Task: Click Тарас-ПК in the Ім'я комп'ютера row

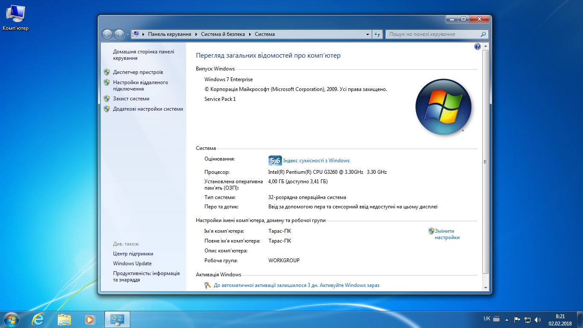Action: coord(280,231)
